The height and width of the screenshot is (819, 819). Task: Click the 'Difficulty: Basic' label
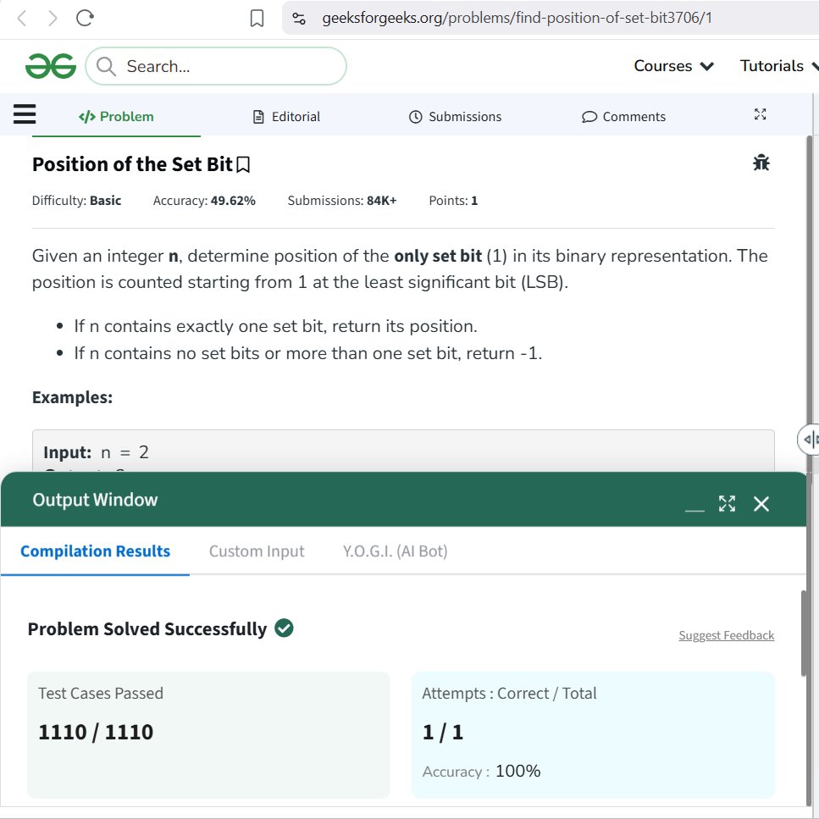tap(76, 201)
